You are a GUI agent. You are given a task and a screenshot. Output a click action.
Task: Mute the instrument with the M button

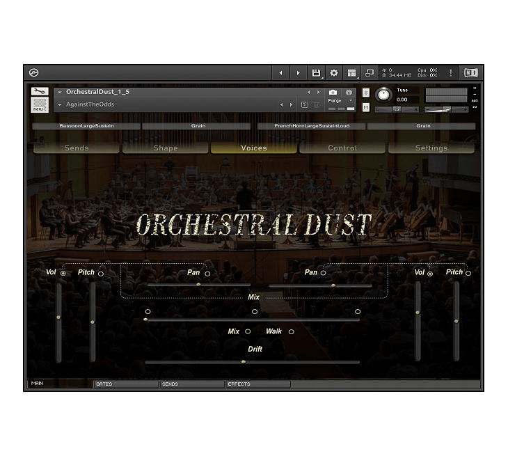tap(366, 107)
